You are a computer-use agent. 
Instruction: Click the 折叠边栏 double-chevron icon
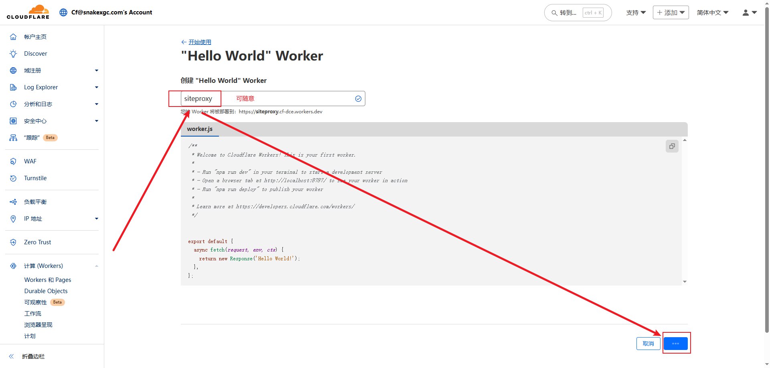tap(12, 356)
